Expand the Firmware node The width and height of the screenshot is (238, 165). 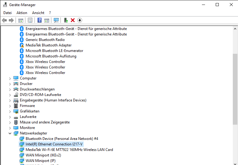(x=10, y=106)
